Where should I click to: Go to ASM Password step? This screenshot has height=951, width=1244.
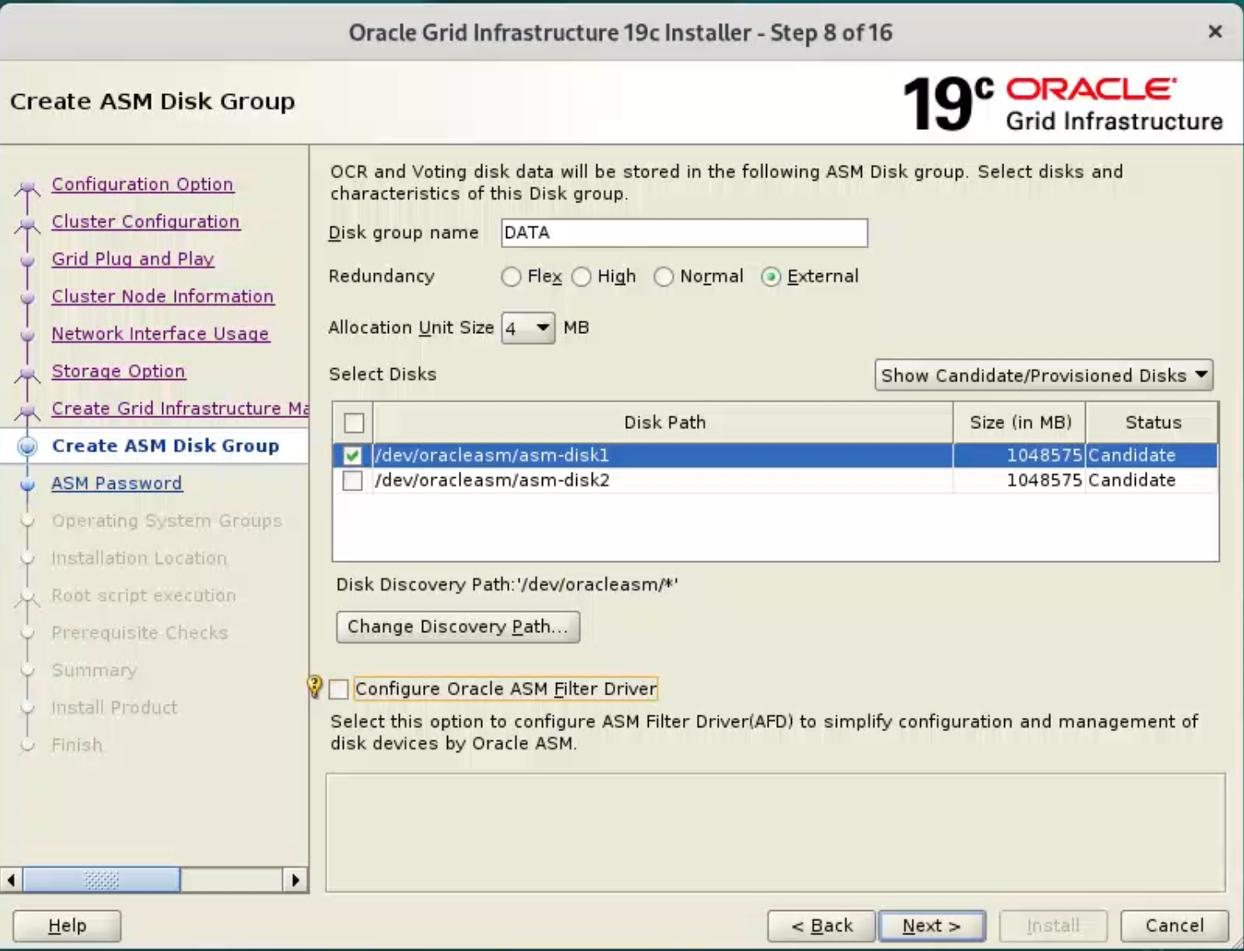click(117, 484)
